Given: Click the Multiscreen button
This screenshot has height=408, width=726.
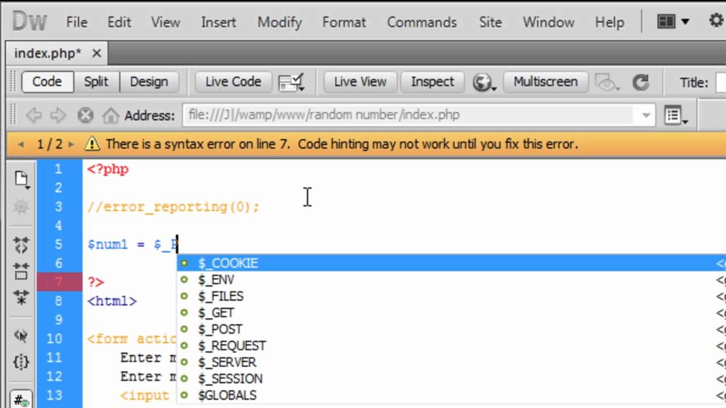Looking at the screenshot, I should point(545,82).
